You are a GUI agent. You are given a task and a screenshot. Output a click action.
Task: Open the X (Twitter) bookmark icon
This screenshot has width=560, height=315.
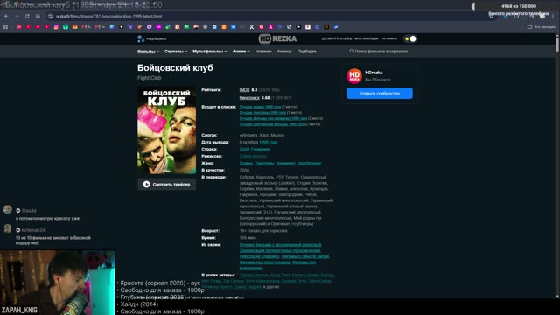tap(252, 27)
